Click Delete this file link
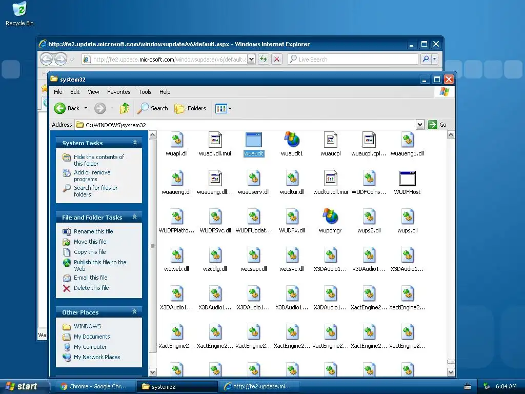The width and height of the screenshot is (525, 394). 91,288
